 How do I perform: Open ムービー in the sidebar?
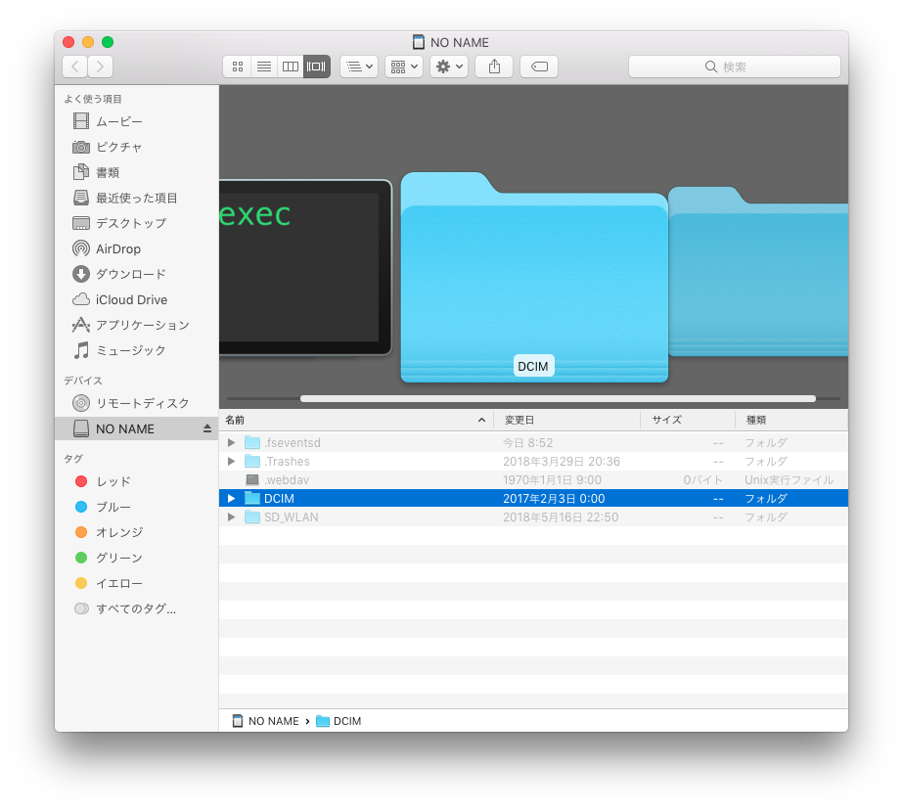[136, 121]
